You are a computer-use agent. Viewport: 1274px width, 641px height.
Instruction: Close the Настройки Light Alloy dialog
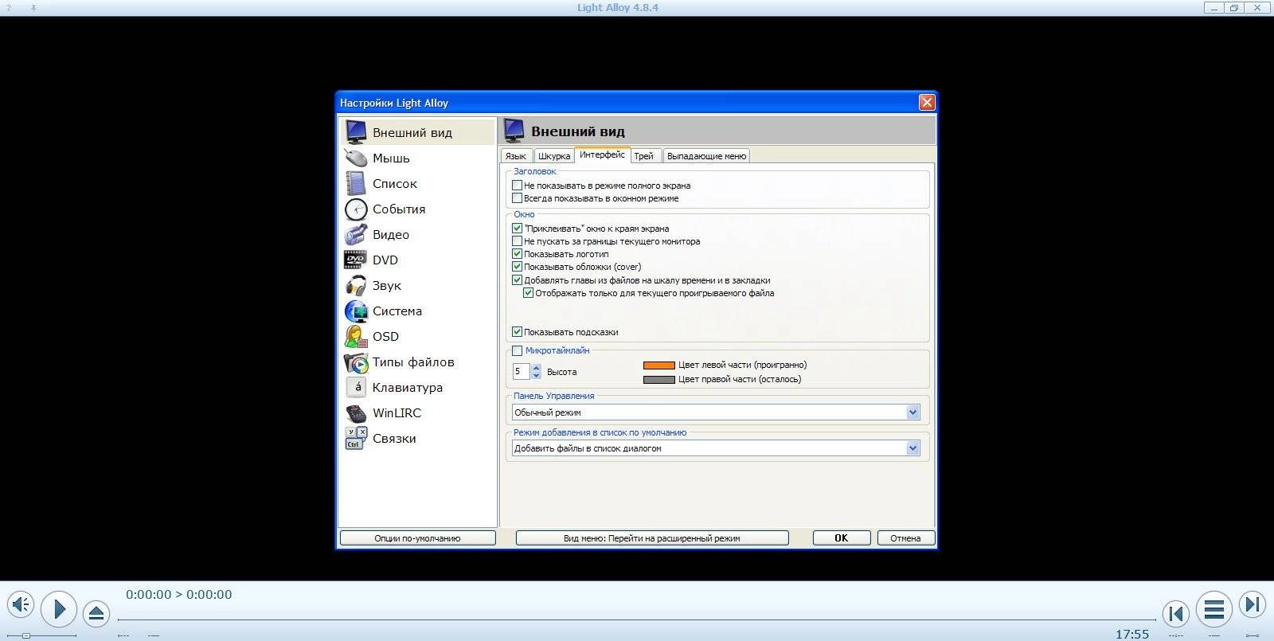tap(926, 103)
